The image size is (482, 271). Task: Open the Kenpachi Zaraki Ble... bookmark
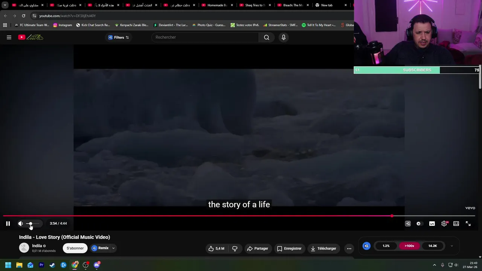(131, 25)
